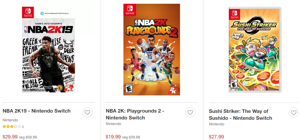Save Sushi Striker using its heart icon
The width and height of the screenshot is (300, 140).
pyautogui.click(x=293, y=113)
